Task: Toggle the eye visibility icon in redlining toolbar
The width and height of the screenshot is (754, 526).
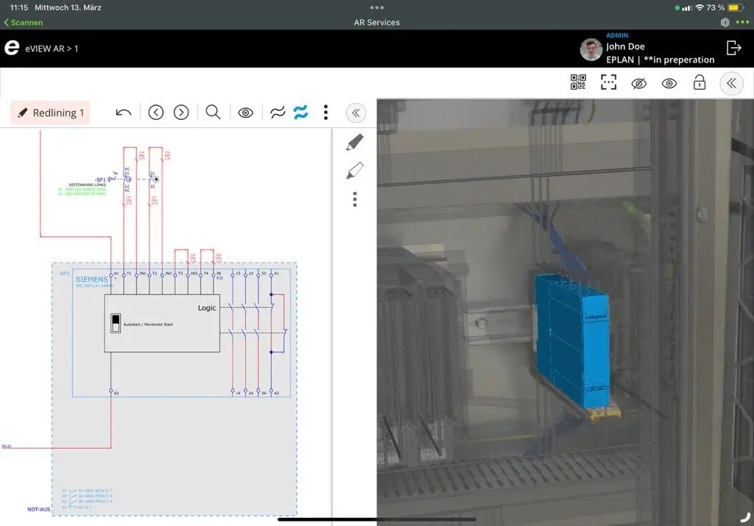Action: tap(245, 112)
